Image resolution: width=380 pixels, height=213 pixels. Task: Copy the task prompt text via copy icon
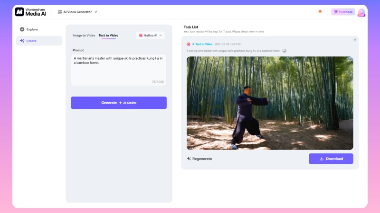(284, 51)
